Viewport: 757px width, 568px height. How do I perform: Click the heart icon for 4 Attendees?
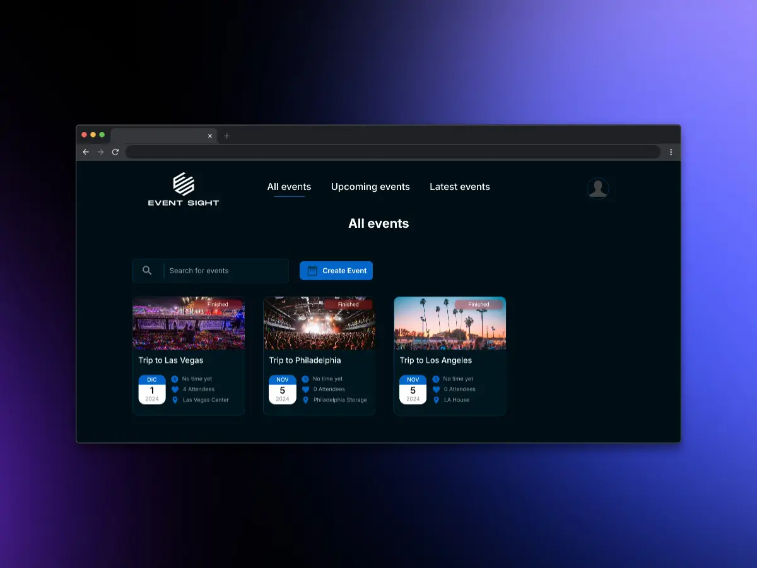[175, 389]
